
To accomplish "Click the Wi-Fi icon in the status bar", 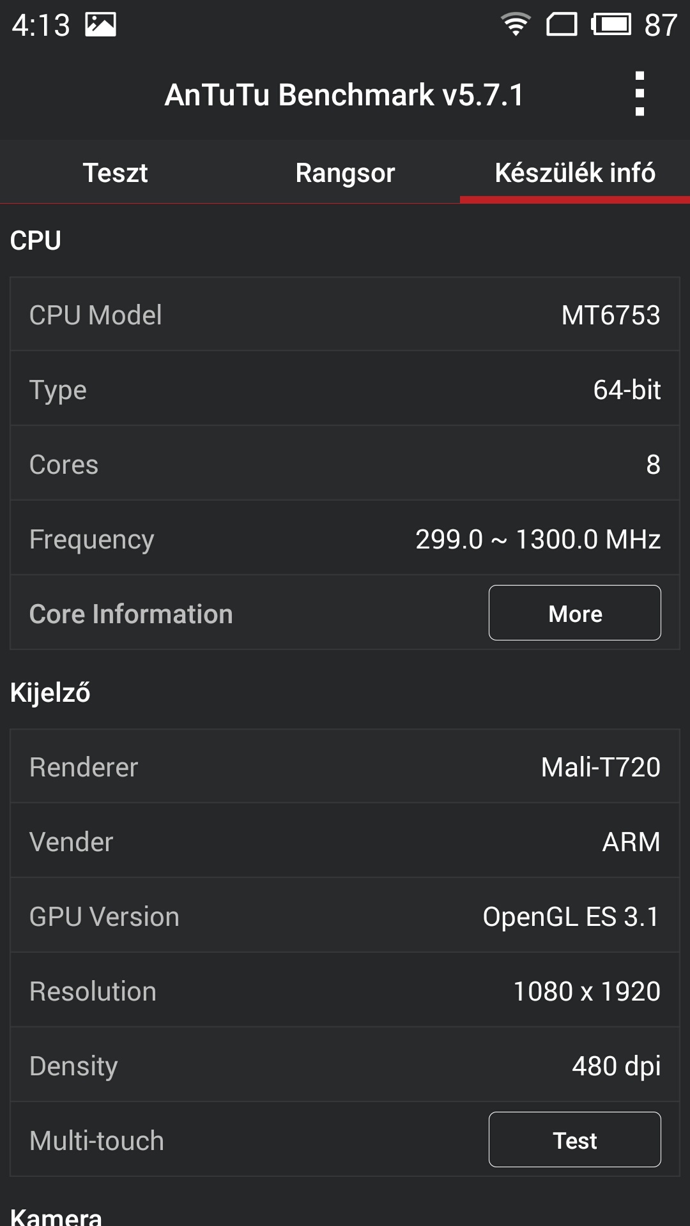I will point(515,24).
